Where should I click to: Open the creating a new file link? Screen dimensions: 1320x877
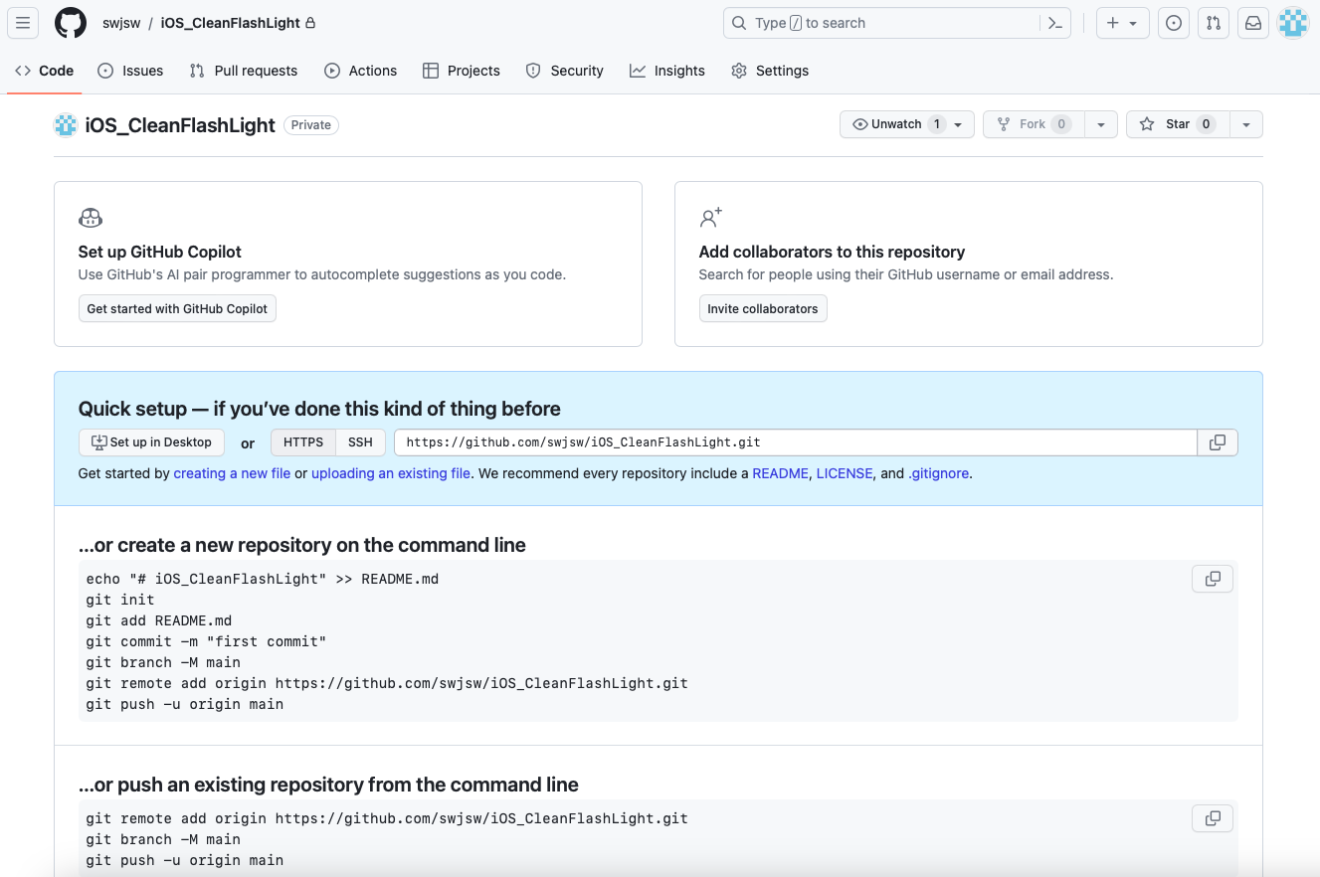click(232, 473)
